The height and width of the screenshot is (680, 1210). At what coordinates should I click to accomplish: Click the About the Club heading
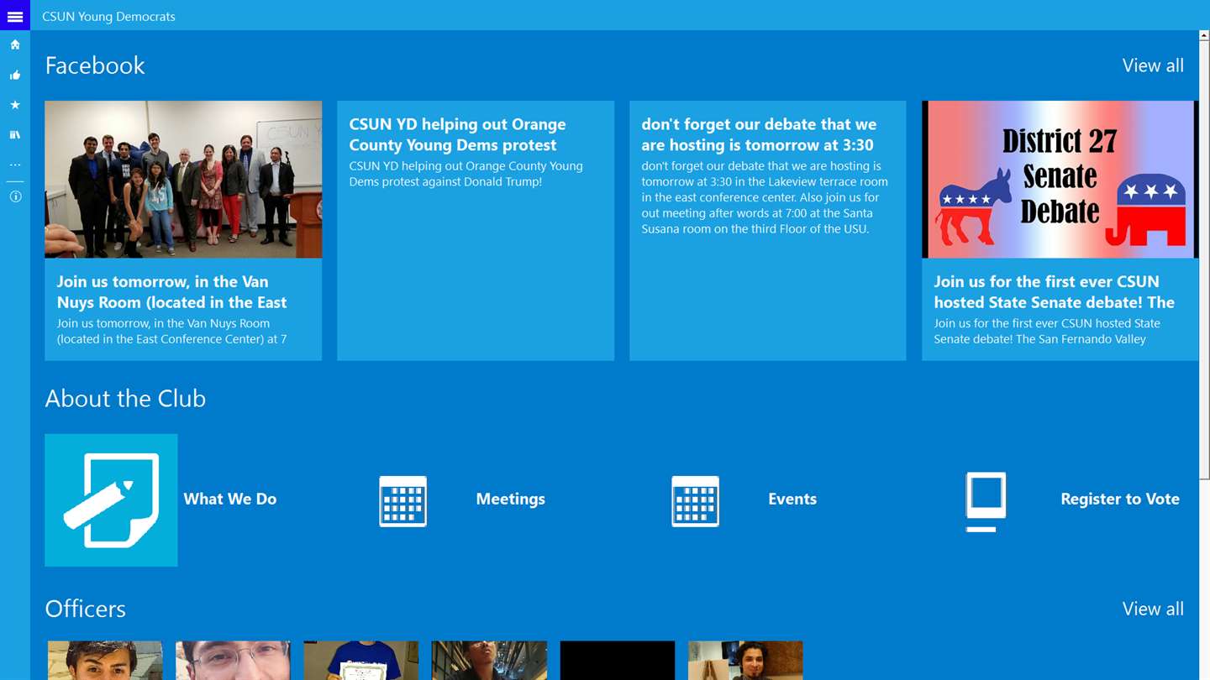pyautogui.click(x=125, y=398)
